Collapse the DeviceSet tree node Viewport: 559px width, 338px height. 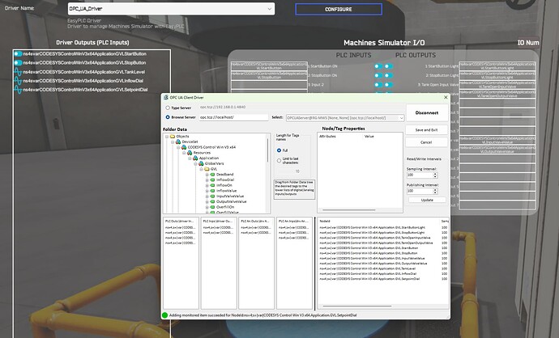click(x=173, y=142)
